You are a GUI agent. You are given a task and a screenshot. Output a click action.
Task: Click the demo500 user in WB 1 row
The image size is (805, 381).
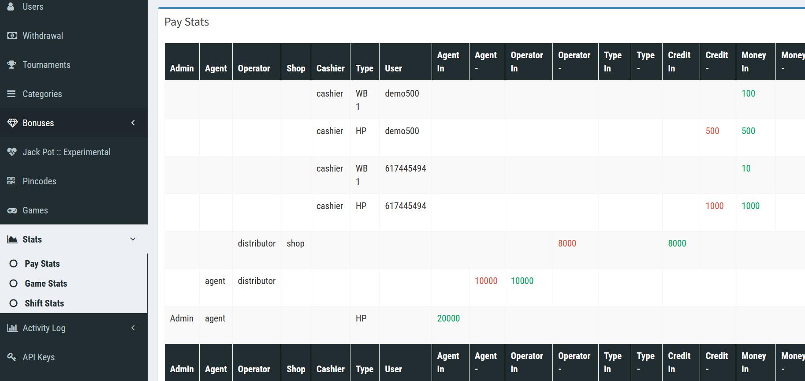click(402, 93)
